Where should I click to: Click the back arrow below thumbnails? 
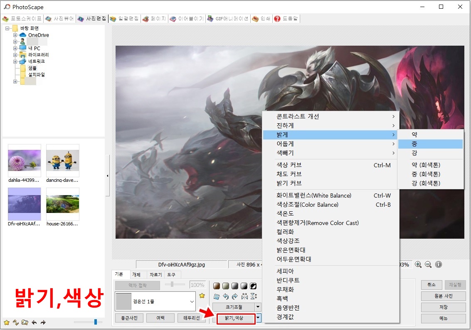click(x=34, y=323)
